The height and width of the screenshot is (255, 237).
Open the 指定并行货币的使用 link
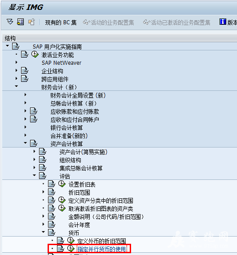pos(101,249)
